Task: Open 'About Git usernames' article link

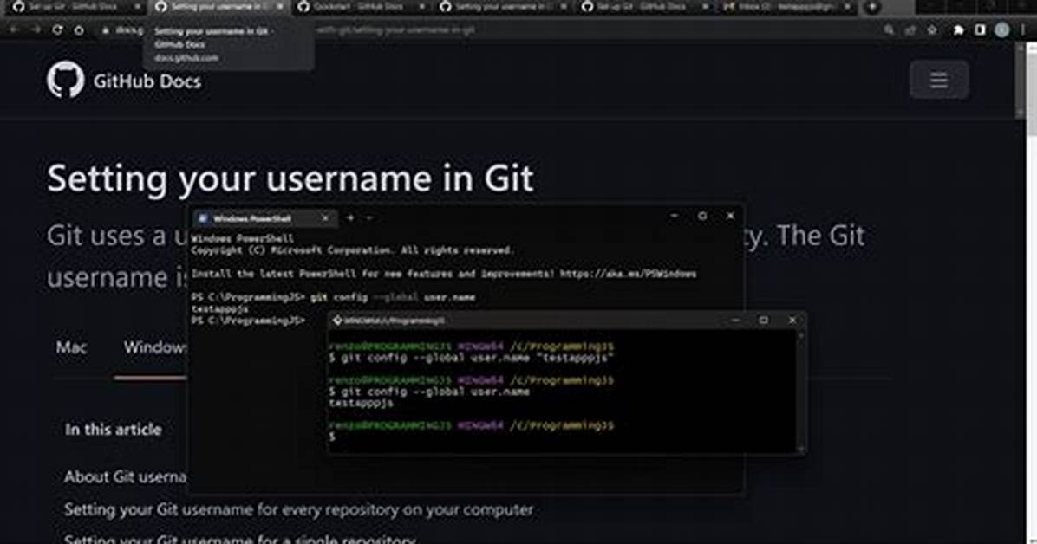Action: tap(126, 476)
